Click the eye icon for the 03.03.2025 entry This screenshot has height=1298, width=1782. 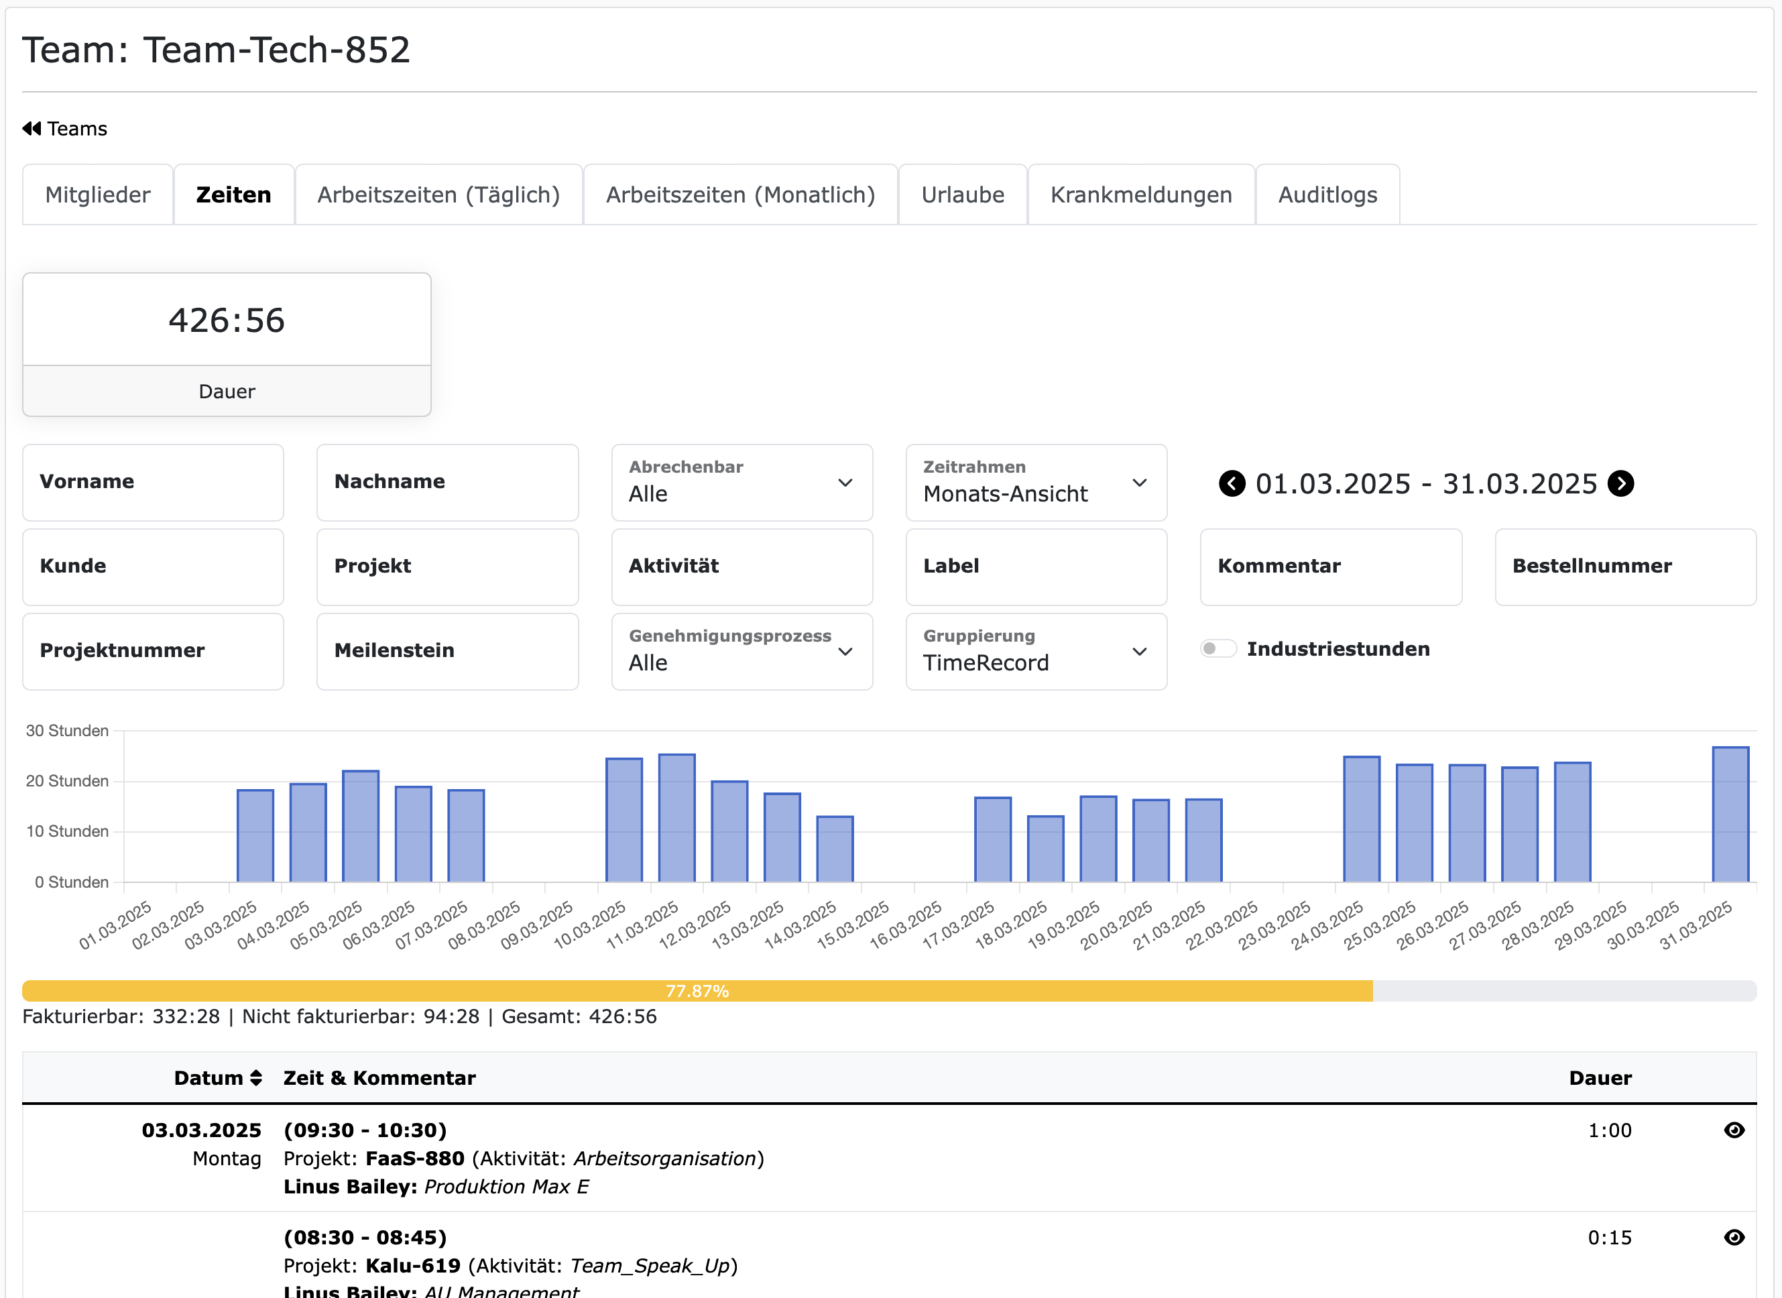pos(1734,1130)
